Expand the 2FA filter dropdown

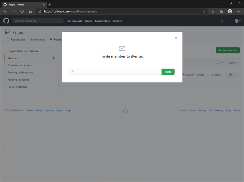pos(220,63)
